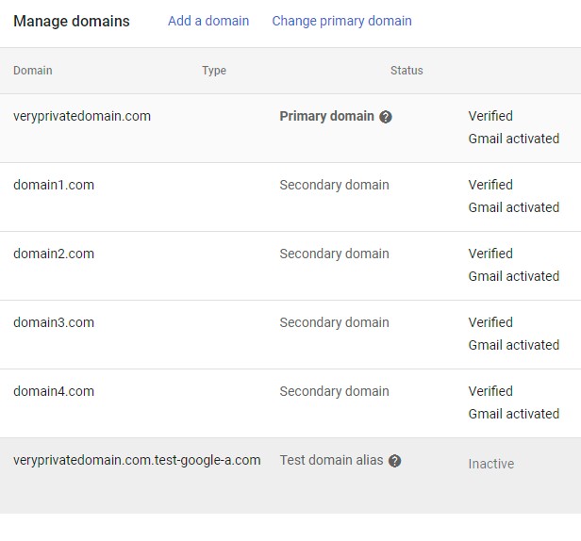Click the Type column header
This screenshot has width=581, height=541.
[x=214, y=71]
